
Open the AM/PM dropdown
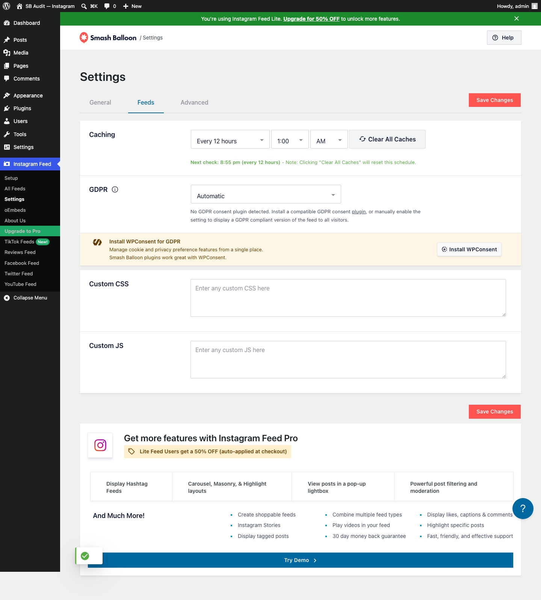pos(329,140)
